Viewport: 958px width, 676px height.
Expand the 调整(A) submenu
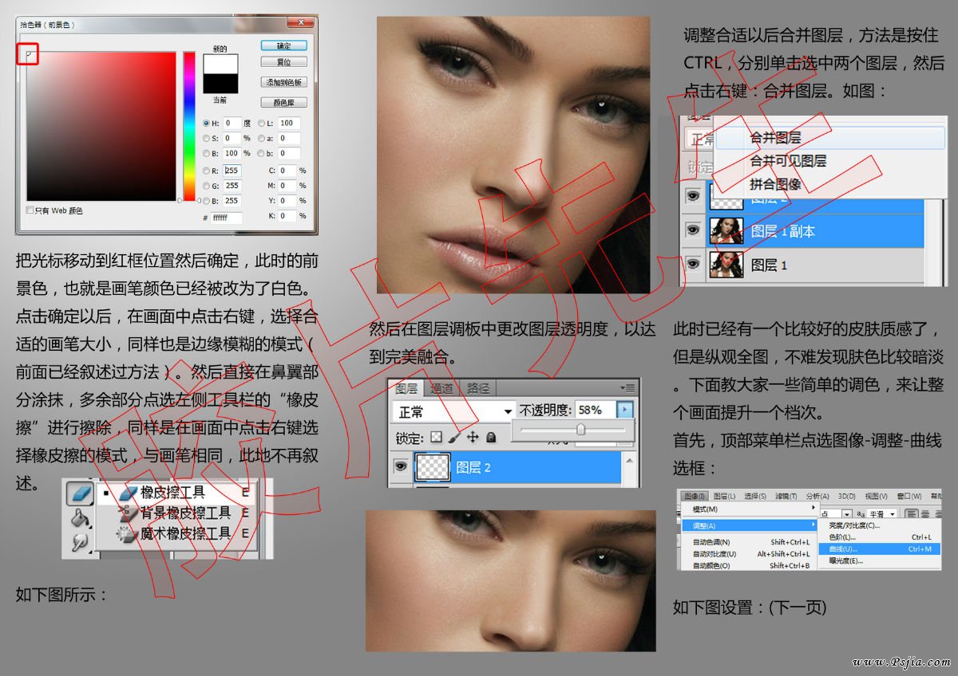pos(748,525)
